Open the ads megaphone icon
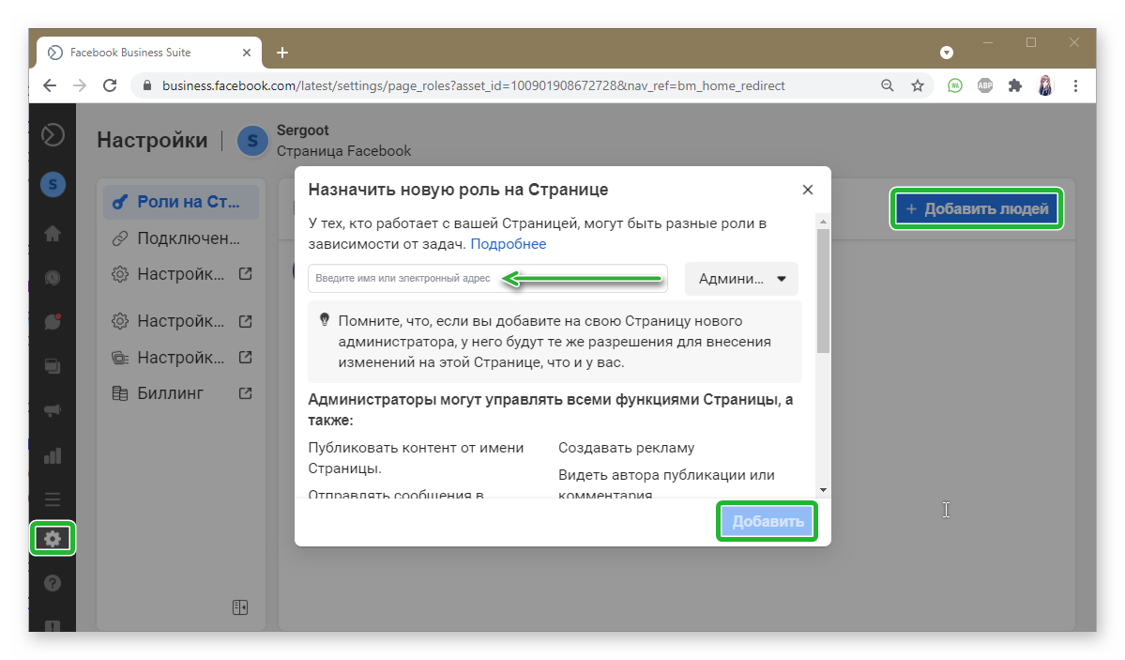Image resolution: width=1125 pixels, height=660 pixels. pyautogui.click(x=53, y=410)
